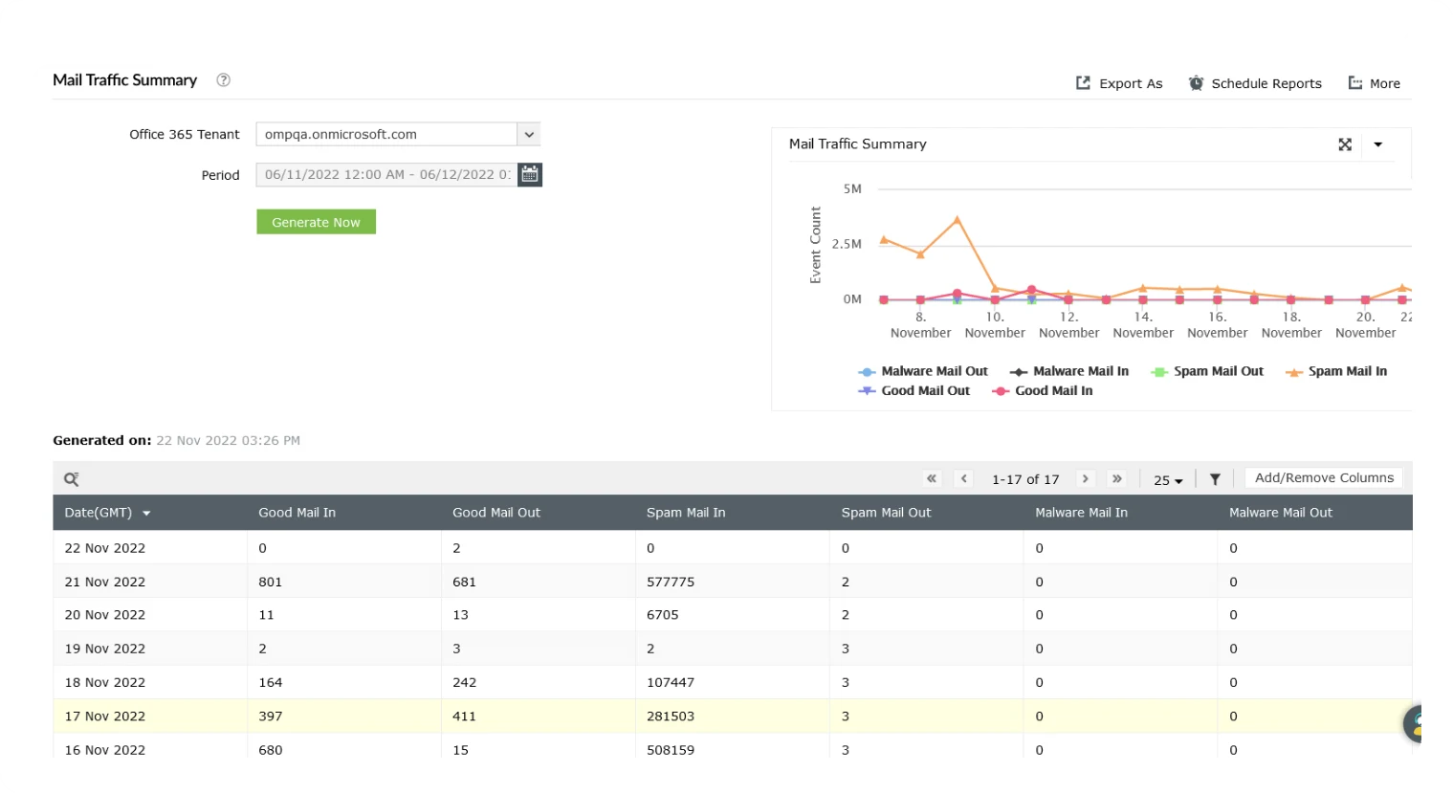Open the help icon beside Mail Traffic Summary
The height and width of the screenshot is (793, 1453).
[x=223, y=80]
